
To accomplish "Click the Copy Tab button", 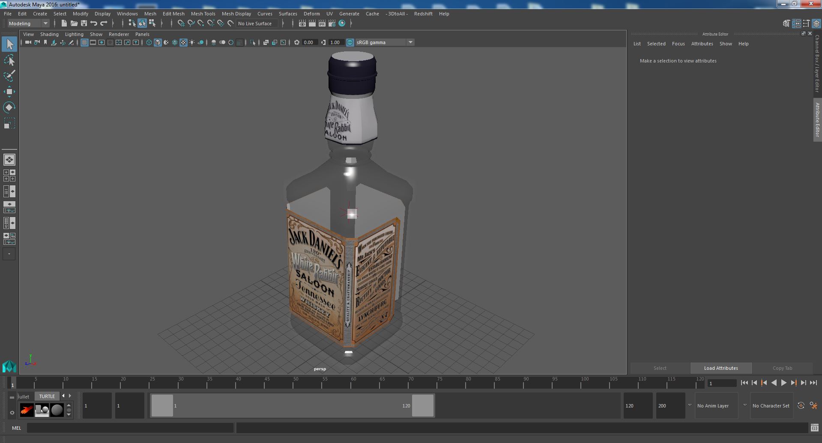I will pos(783,368).
